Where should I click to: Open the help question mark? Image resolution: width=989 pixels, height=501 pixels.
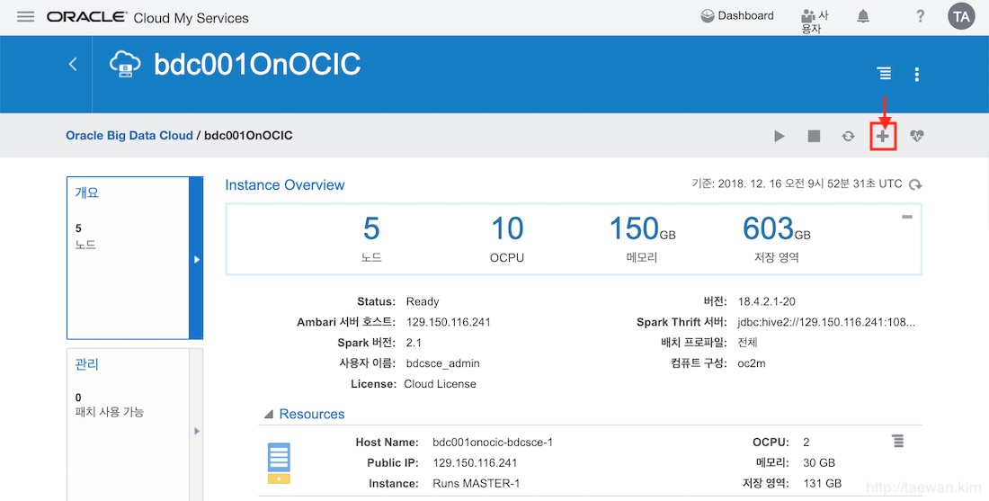921,17
